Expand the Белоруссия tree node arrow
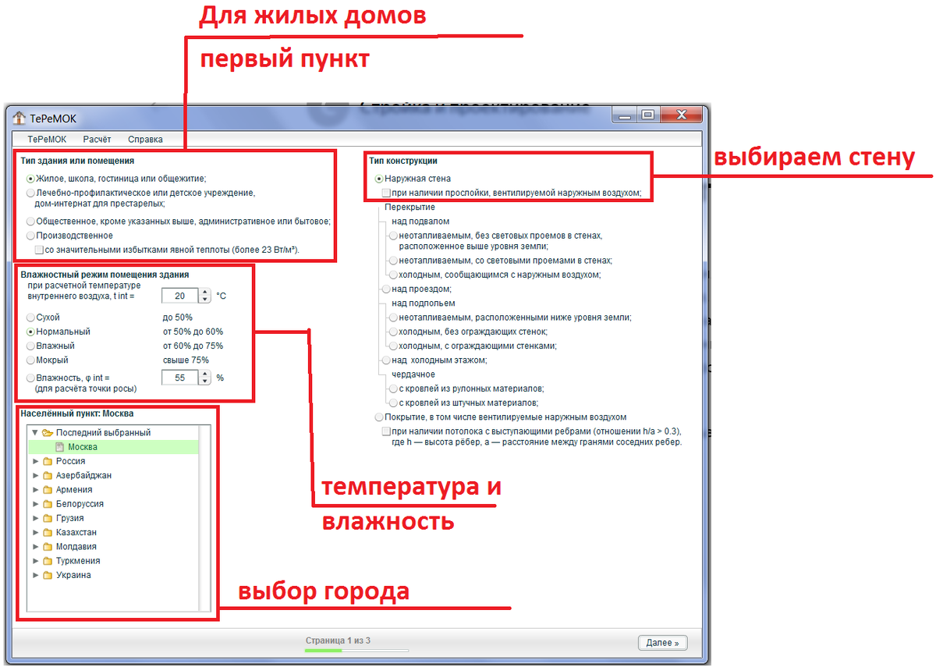This screenshot has width=936, height=667. (35, 504)
